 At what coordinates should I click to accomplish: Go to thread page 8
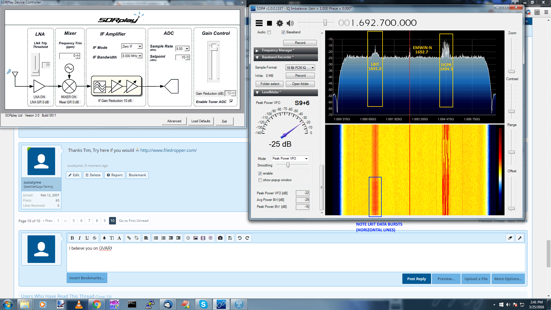(x=97, y=221)
